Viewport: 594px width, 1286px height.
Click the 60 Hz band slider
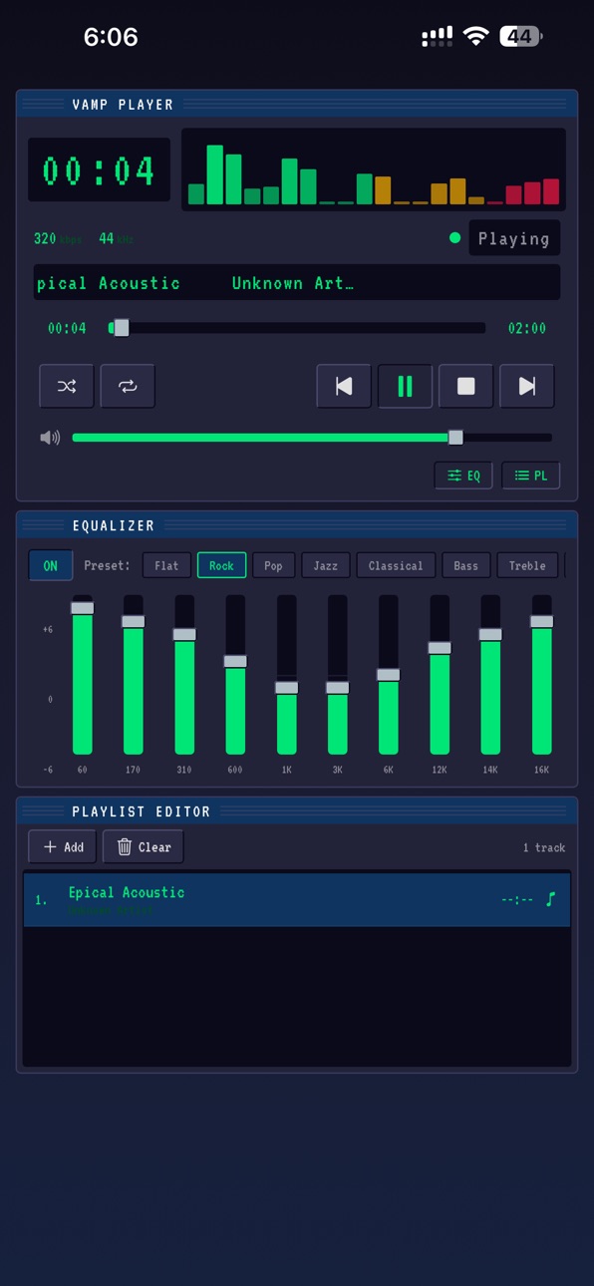pyautogui.click(x=82, y=675)
